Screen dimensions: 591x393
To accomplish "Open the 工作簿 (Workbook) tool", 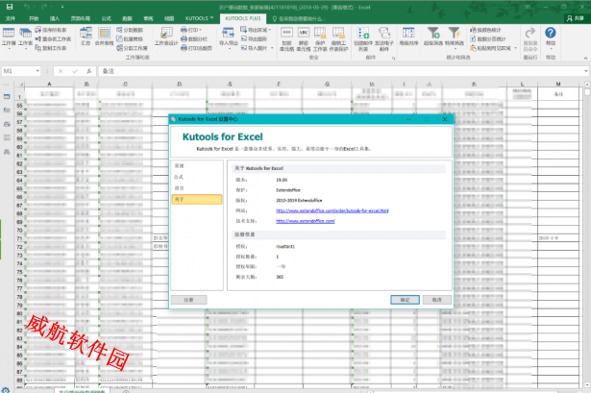I will pos(9,37).
